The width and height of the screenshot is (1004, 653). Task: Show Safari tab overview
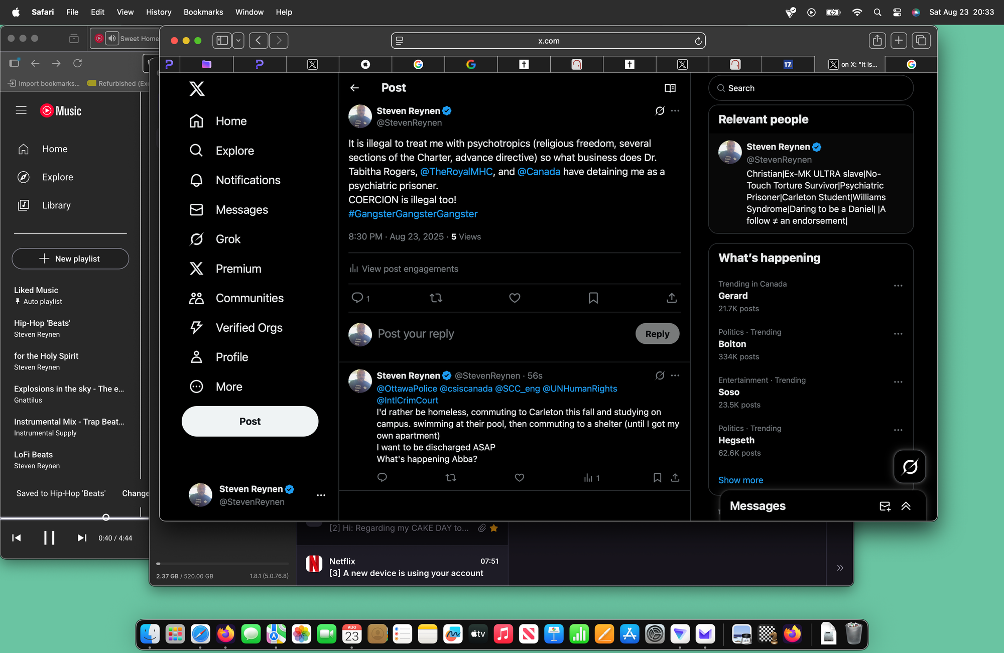(x=921, y=41)
